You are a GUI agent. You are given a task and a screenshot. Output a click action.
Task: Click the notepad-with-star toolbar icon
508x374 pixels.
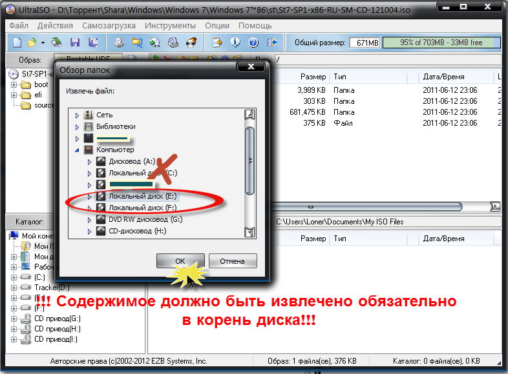pos(217,43)
